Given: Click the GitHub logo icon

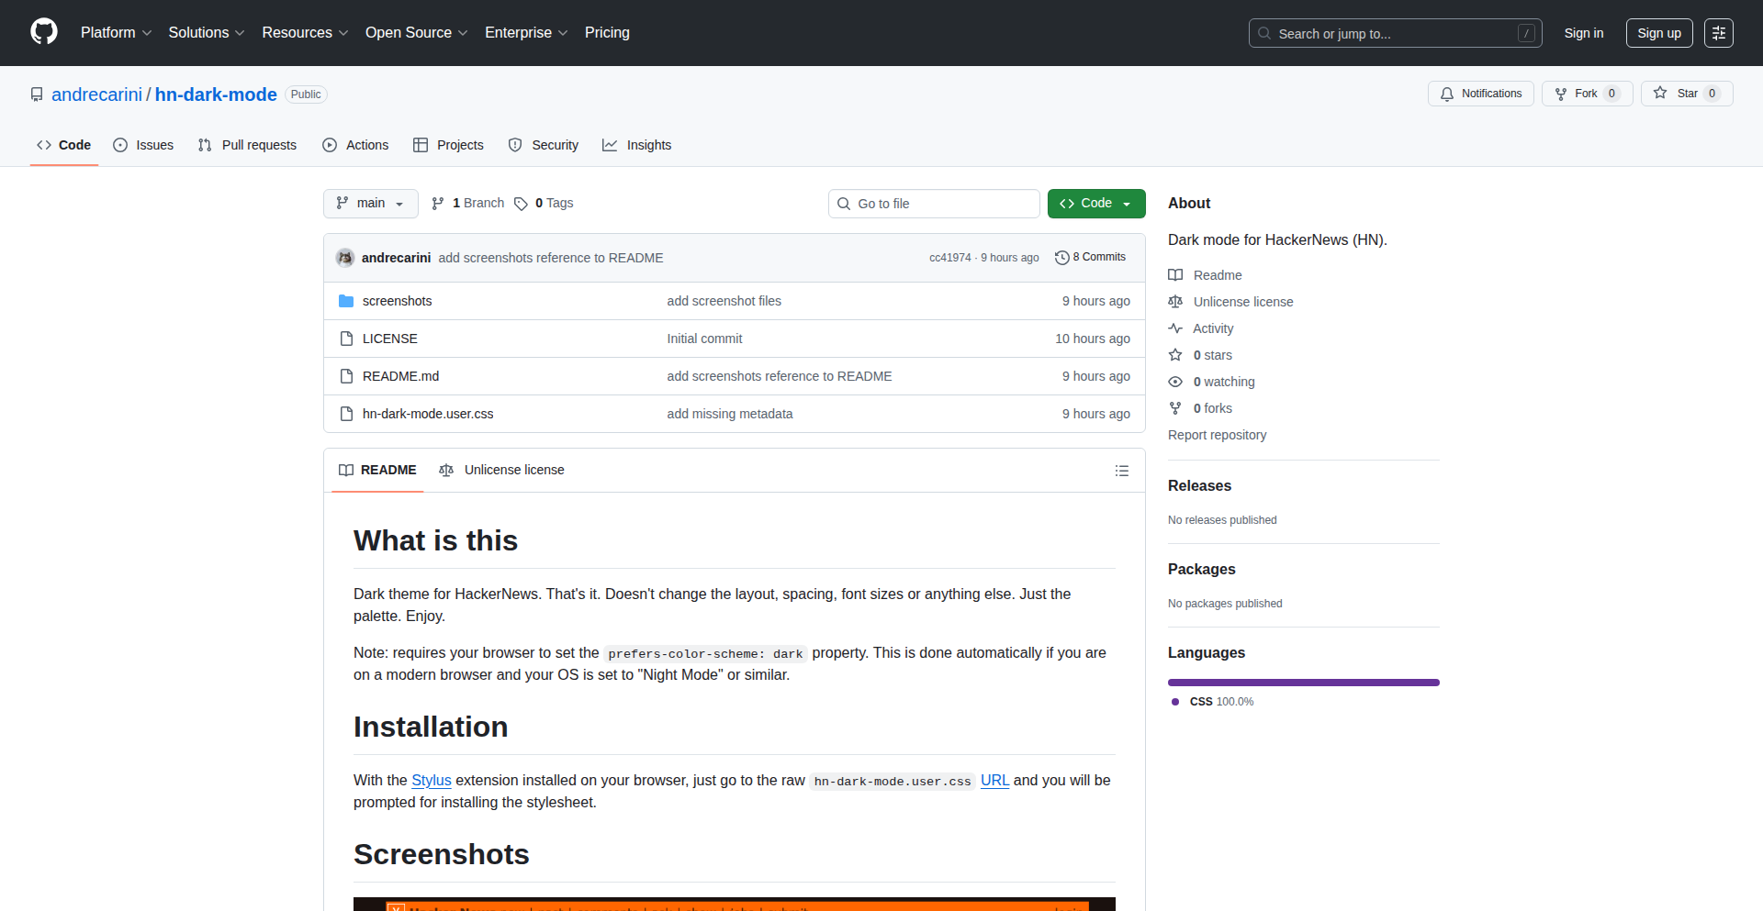Looking at the screenshot, I should [44, 32].
